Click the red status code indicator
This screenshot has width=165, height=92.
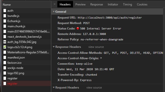click(x=78, y=28)
